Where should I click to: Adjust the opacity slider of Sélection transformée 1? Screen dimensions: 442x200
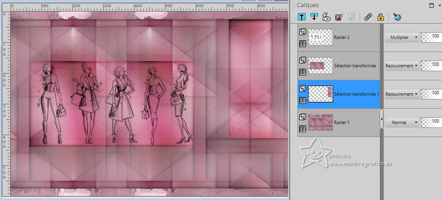tap(431, 94)
